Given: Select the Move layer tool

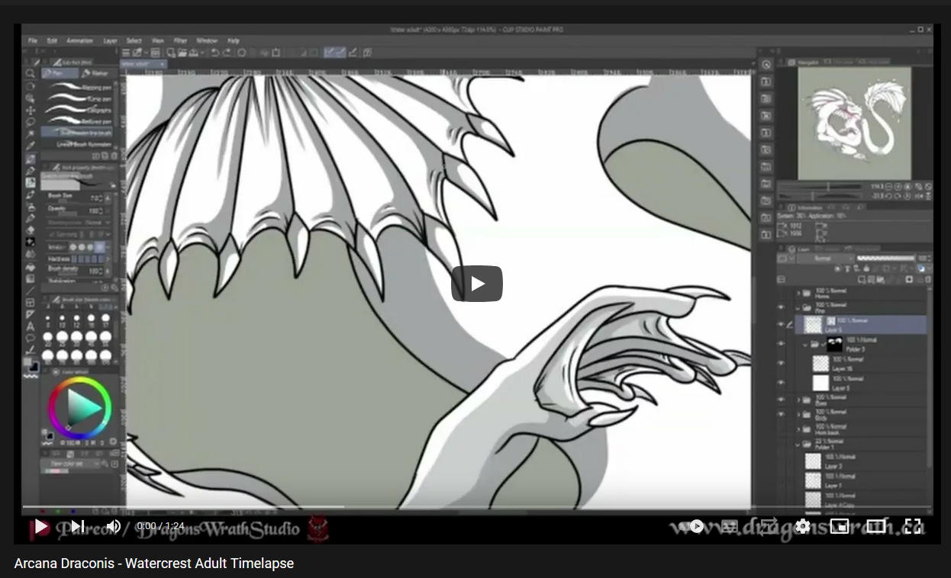Looking at the screenshot, I should coord(30,111).
